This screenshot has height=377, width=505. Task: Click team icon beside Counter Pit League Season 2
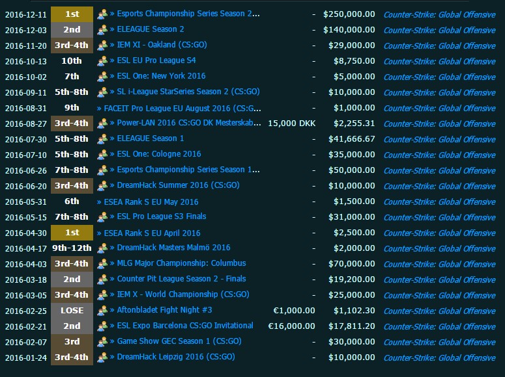102,279
